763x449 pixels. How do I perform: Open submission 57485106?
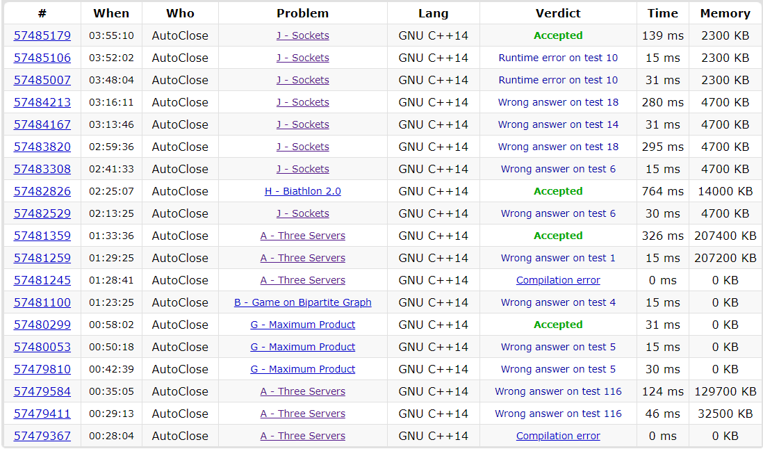coord(42,58)
